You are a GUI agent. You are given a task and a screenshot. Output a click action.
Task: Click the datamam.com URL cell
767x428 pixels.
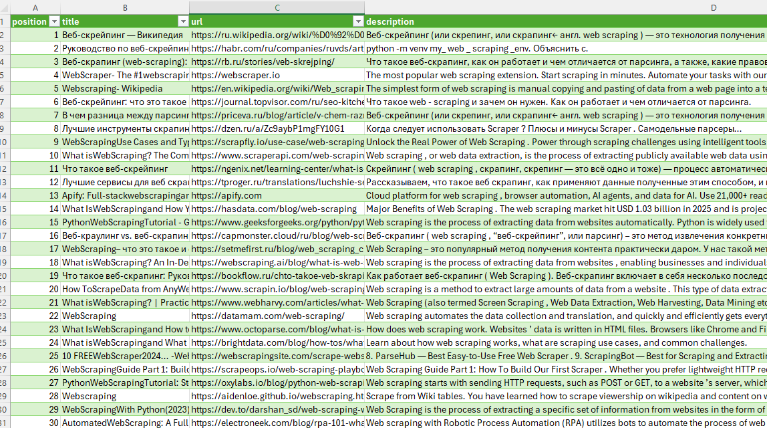(x=277, y=316)
